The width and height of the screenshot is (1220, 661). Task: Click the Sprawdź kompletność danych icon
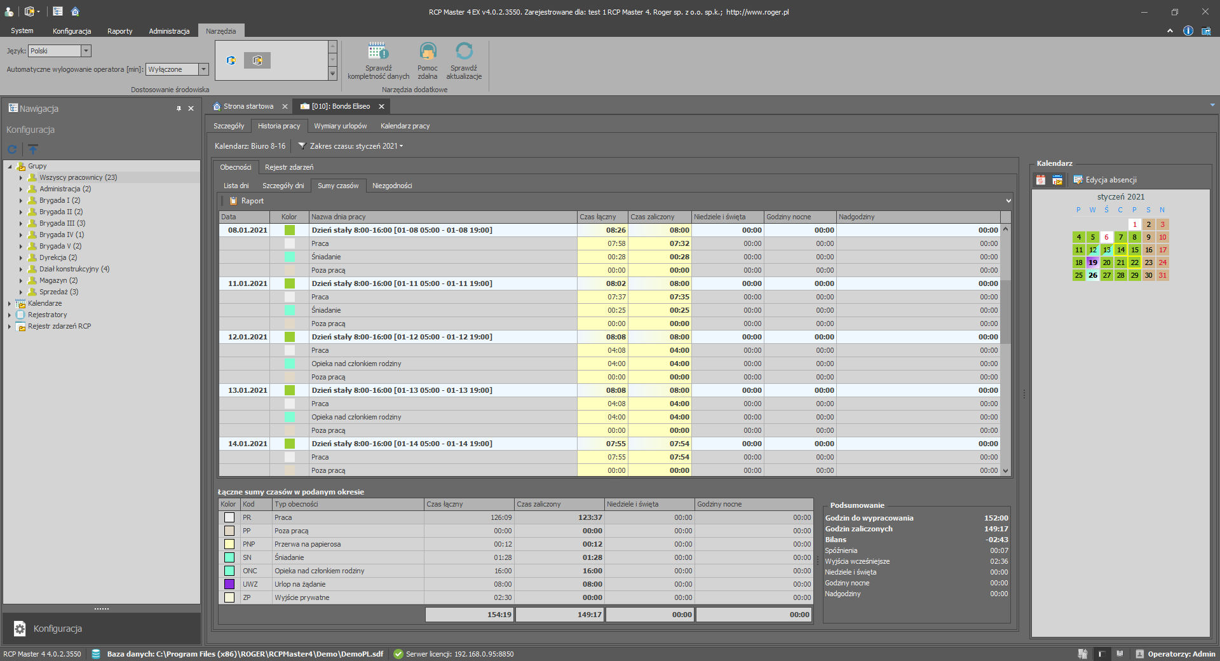[378, 51]
